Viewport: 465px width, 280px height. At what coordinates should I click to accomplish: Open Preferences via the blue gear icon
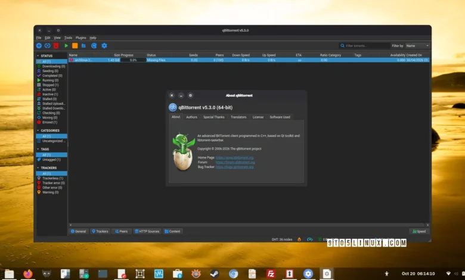point(104,46)
